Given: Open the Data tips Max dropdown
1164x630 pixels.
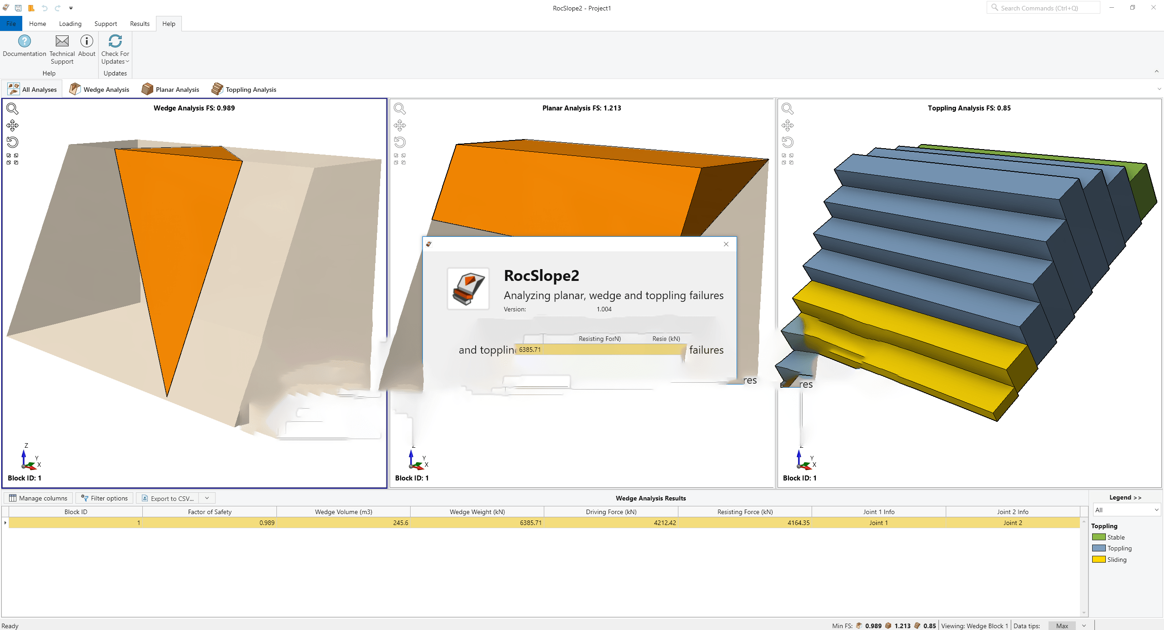Looking at the screenshot, I should pyautogui.click(x=1084, y=626).
